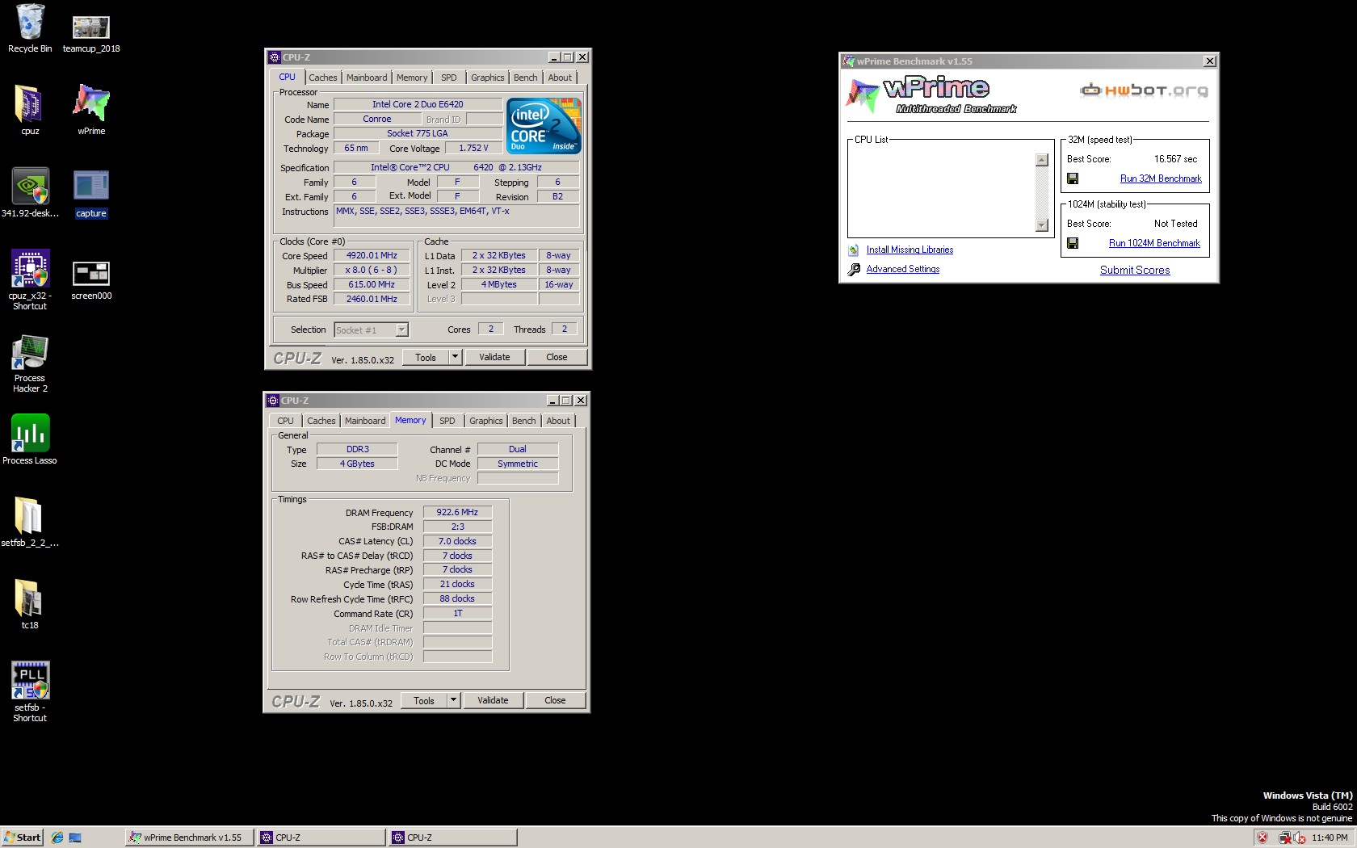Click Tools button in top CPU-Z window

426,357
